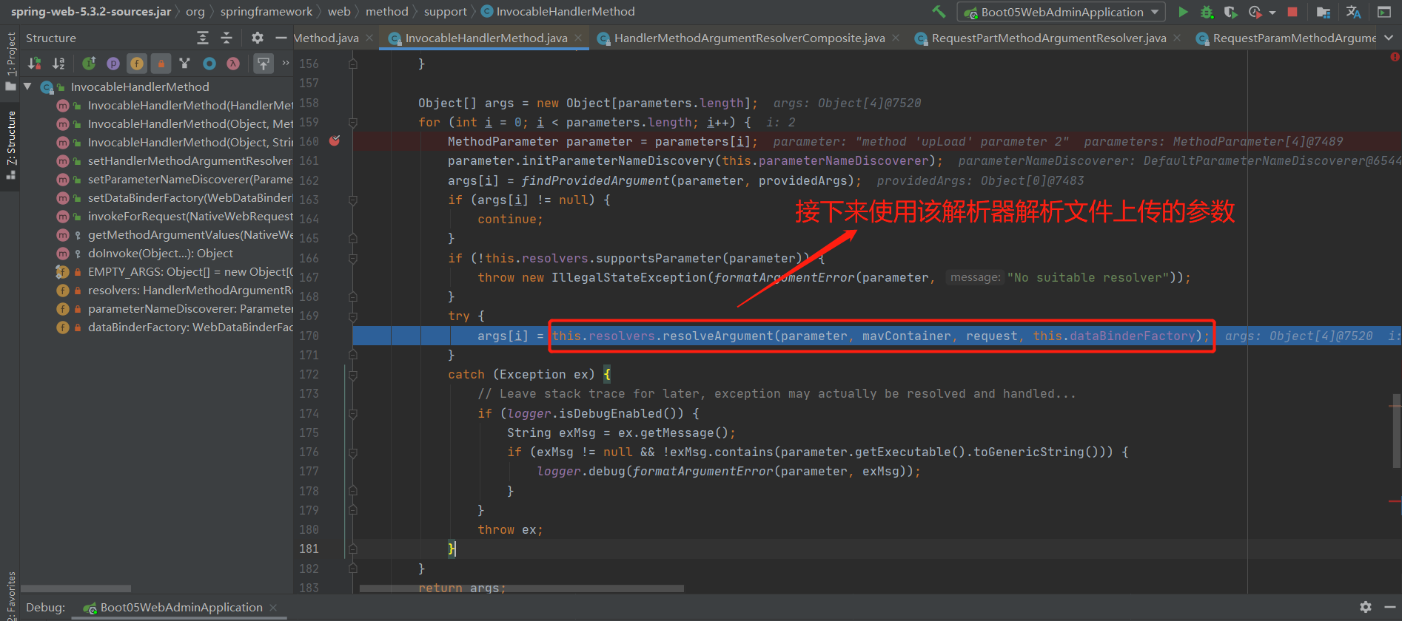Start debugging with the green bug icon
The height and width of the screenshot is (621, 1402).
pyautogui.click(x=1207, y=12)
